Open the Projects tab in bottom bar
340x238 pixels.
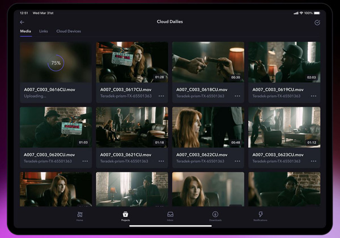[x=125, y=215]
